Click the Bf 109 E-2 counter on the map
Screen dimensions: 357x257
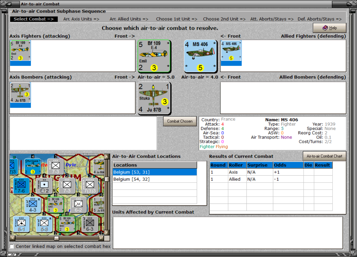click(x=67, y=224)
